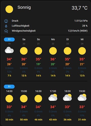
Task: Click the humidity value 28 %
Action: coord(85,26)
